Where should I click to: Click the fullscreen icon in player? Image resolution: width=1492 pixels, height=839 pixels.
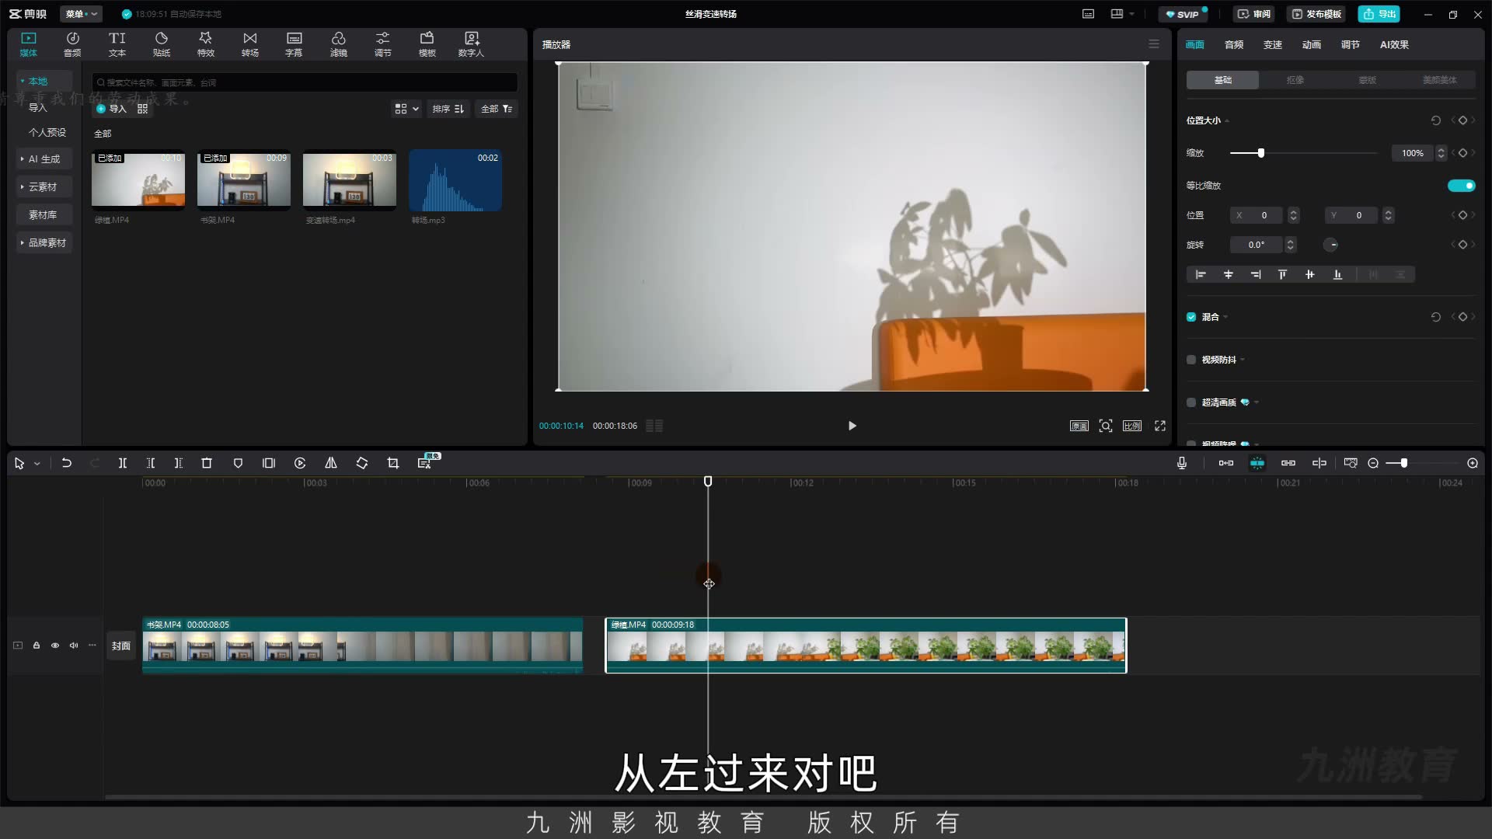click(1160, 426)
